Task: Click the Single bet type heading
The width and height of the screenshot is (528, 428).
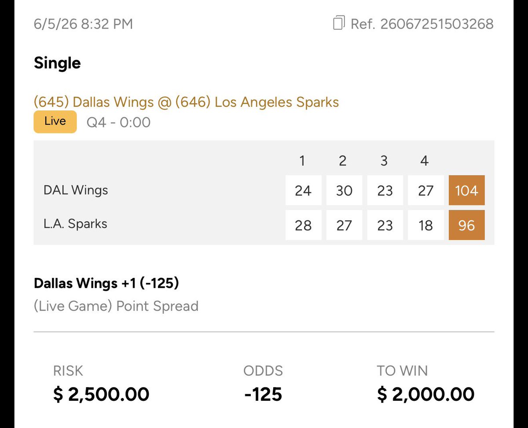Action: (57, 63)
